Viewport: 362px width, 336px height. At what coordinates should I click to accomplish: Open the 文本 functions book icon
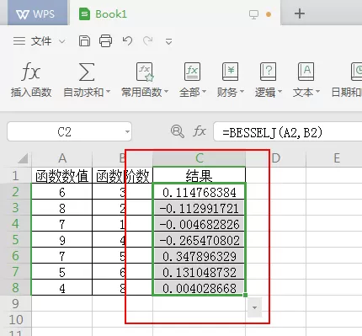tap(306, 72)
